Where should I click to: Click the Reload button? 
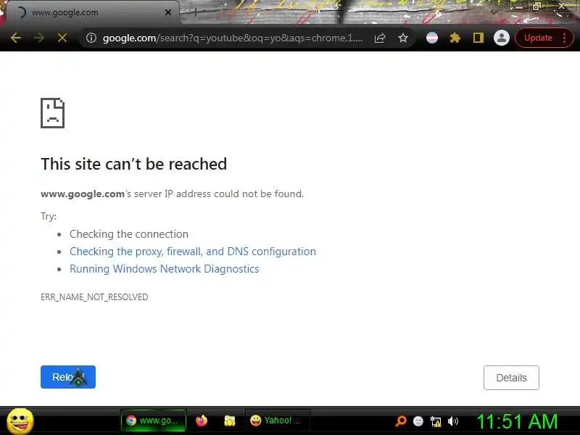[68, 377]
